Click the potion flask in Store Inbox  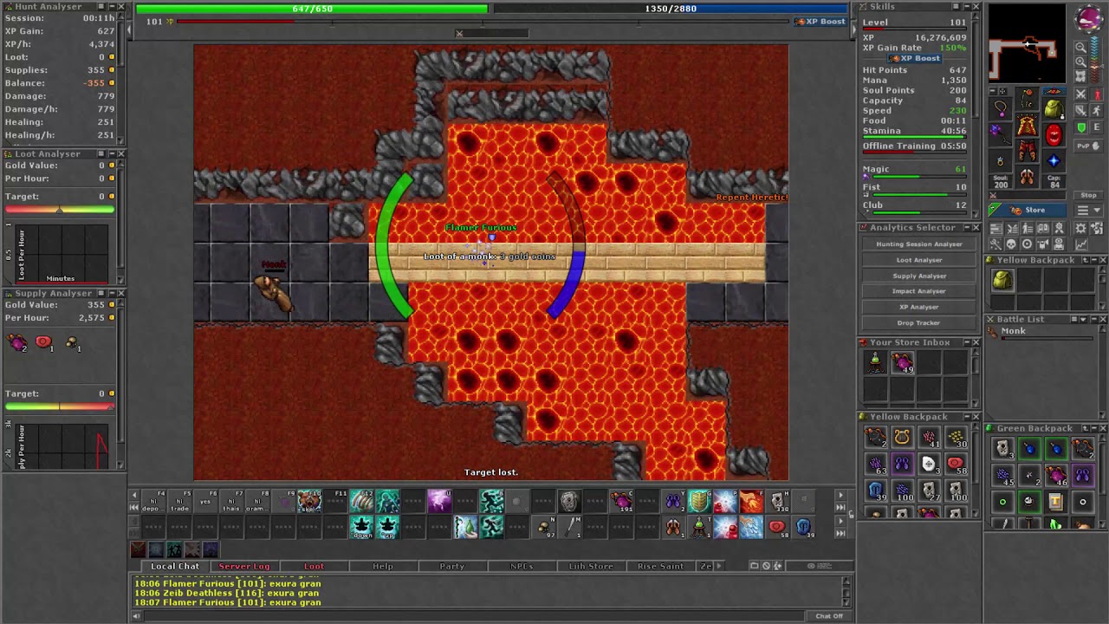click(x=876, y=362)
